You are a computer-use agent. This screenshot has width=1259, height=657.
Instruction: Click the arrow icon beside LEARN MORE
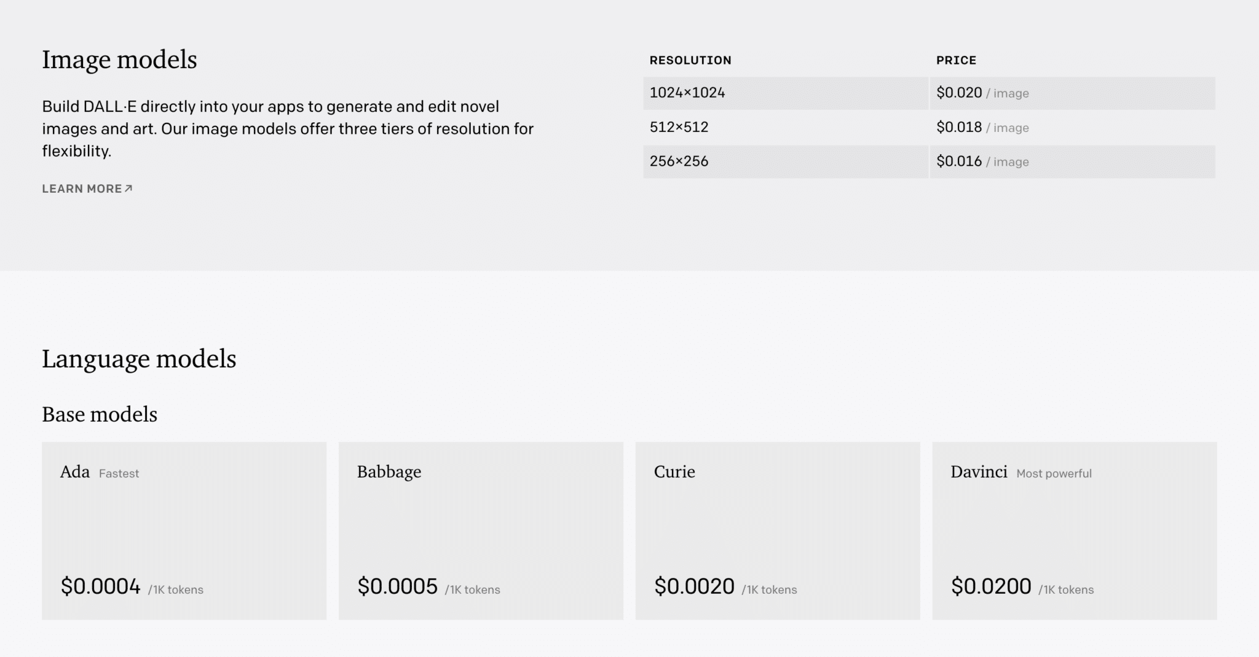pos(128,189)
